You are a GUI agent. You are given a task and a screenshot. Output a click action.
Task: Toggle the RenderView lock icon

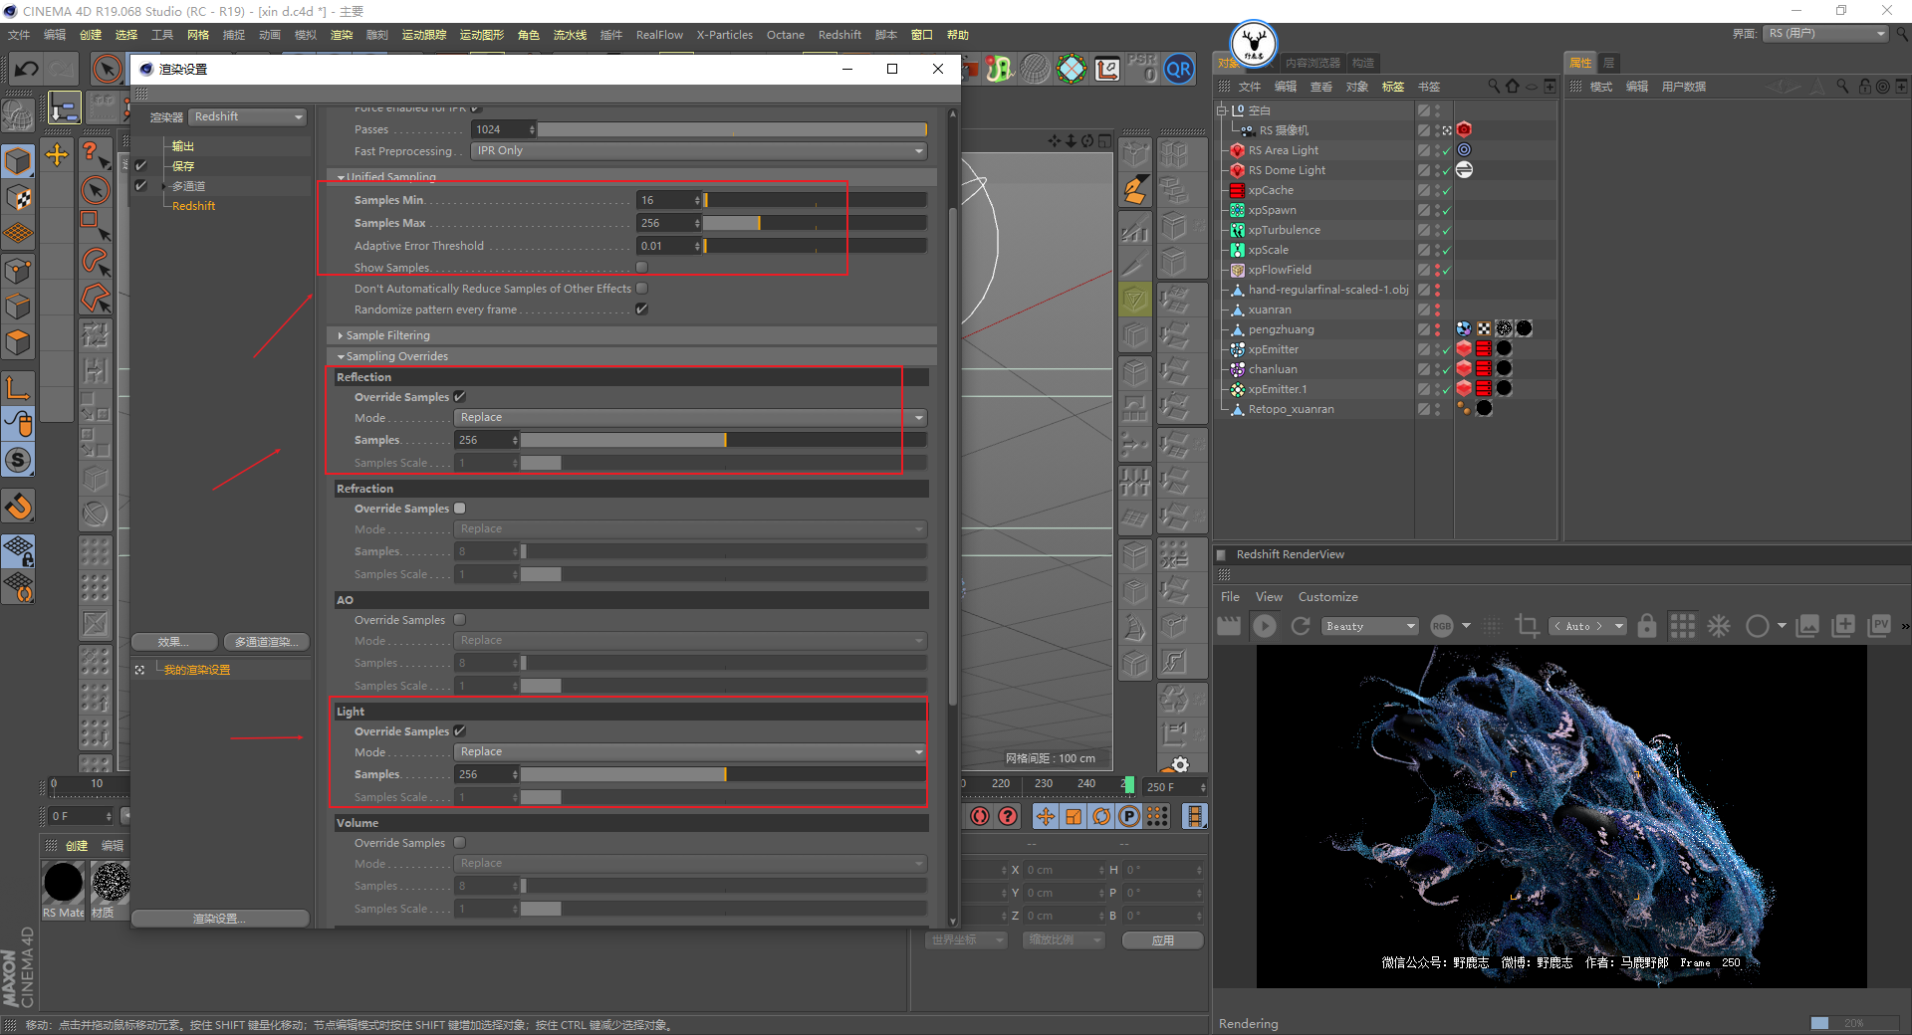(1647, 626)
